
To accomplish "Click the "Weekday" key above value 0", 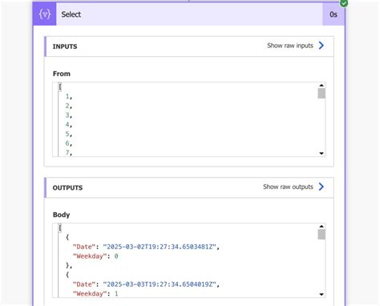I will coord(90,256).
